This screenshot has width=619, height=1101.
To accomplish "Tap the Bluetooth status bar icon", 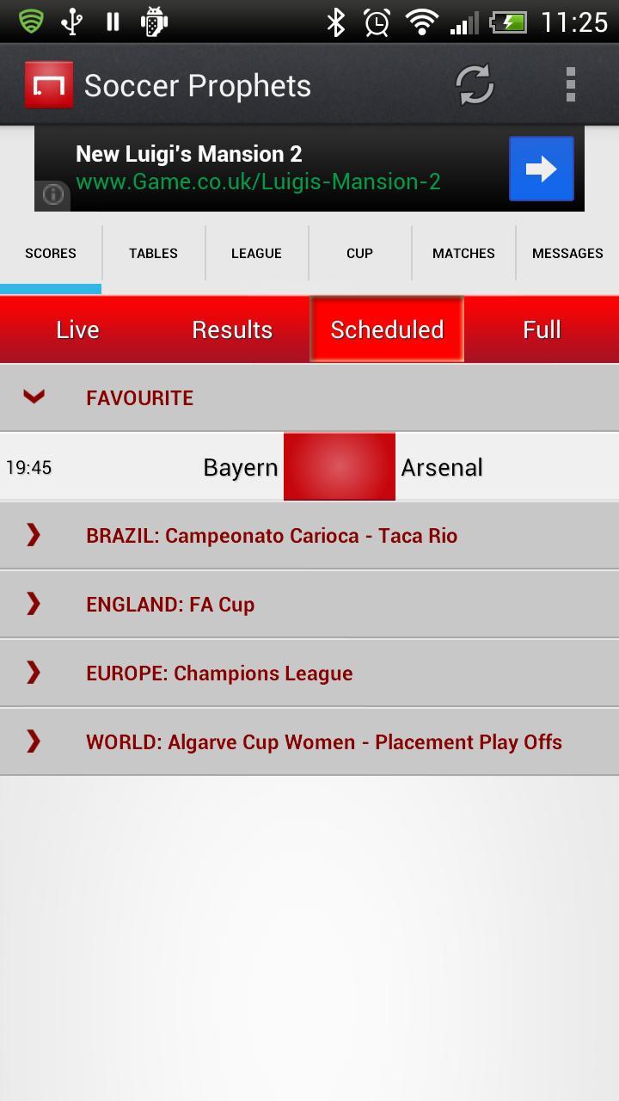I will pos(335,22).
